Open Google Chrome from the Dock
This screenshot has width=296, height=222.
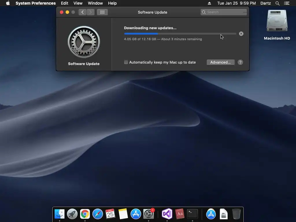85,214
